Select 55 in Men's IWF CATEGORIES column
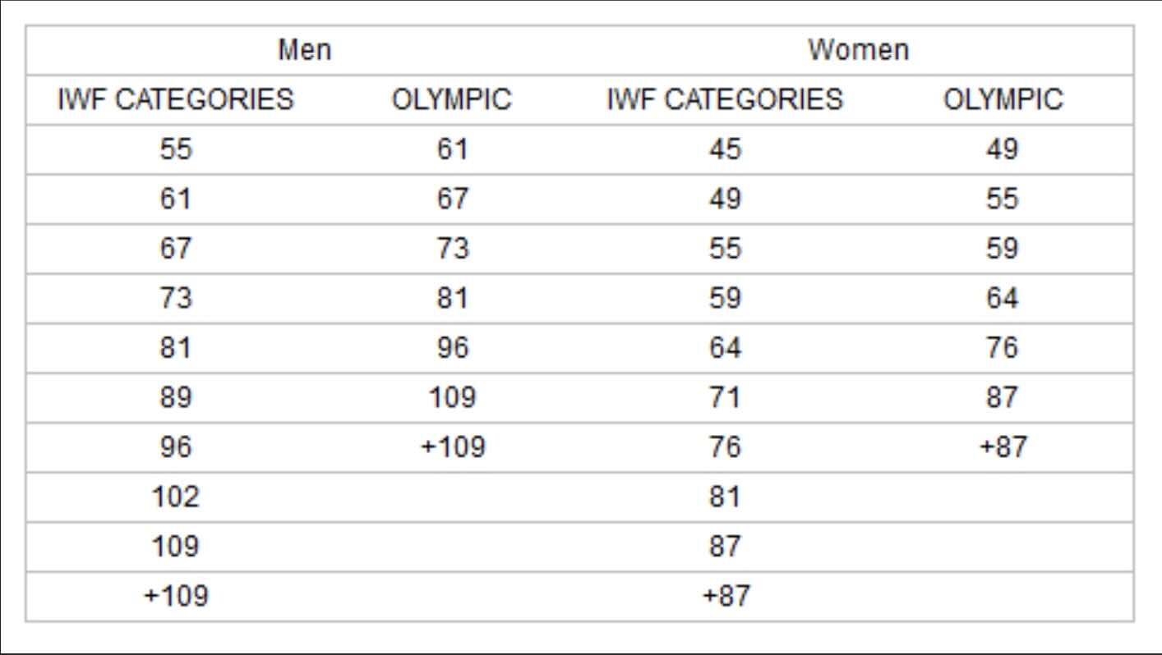The image size is (1162, 655). click(x=175, y=150)
